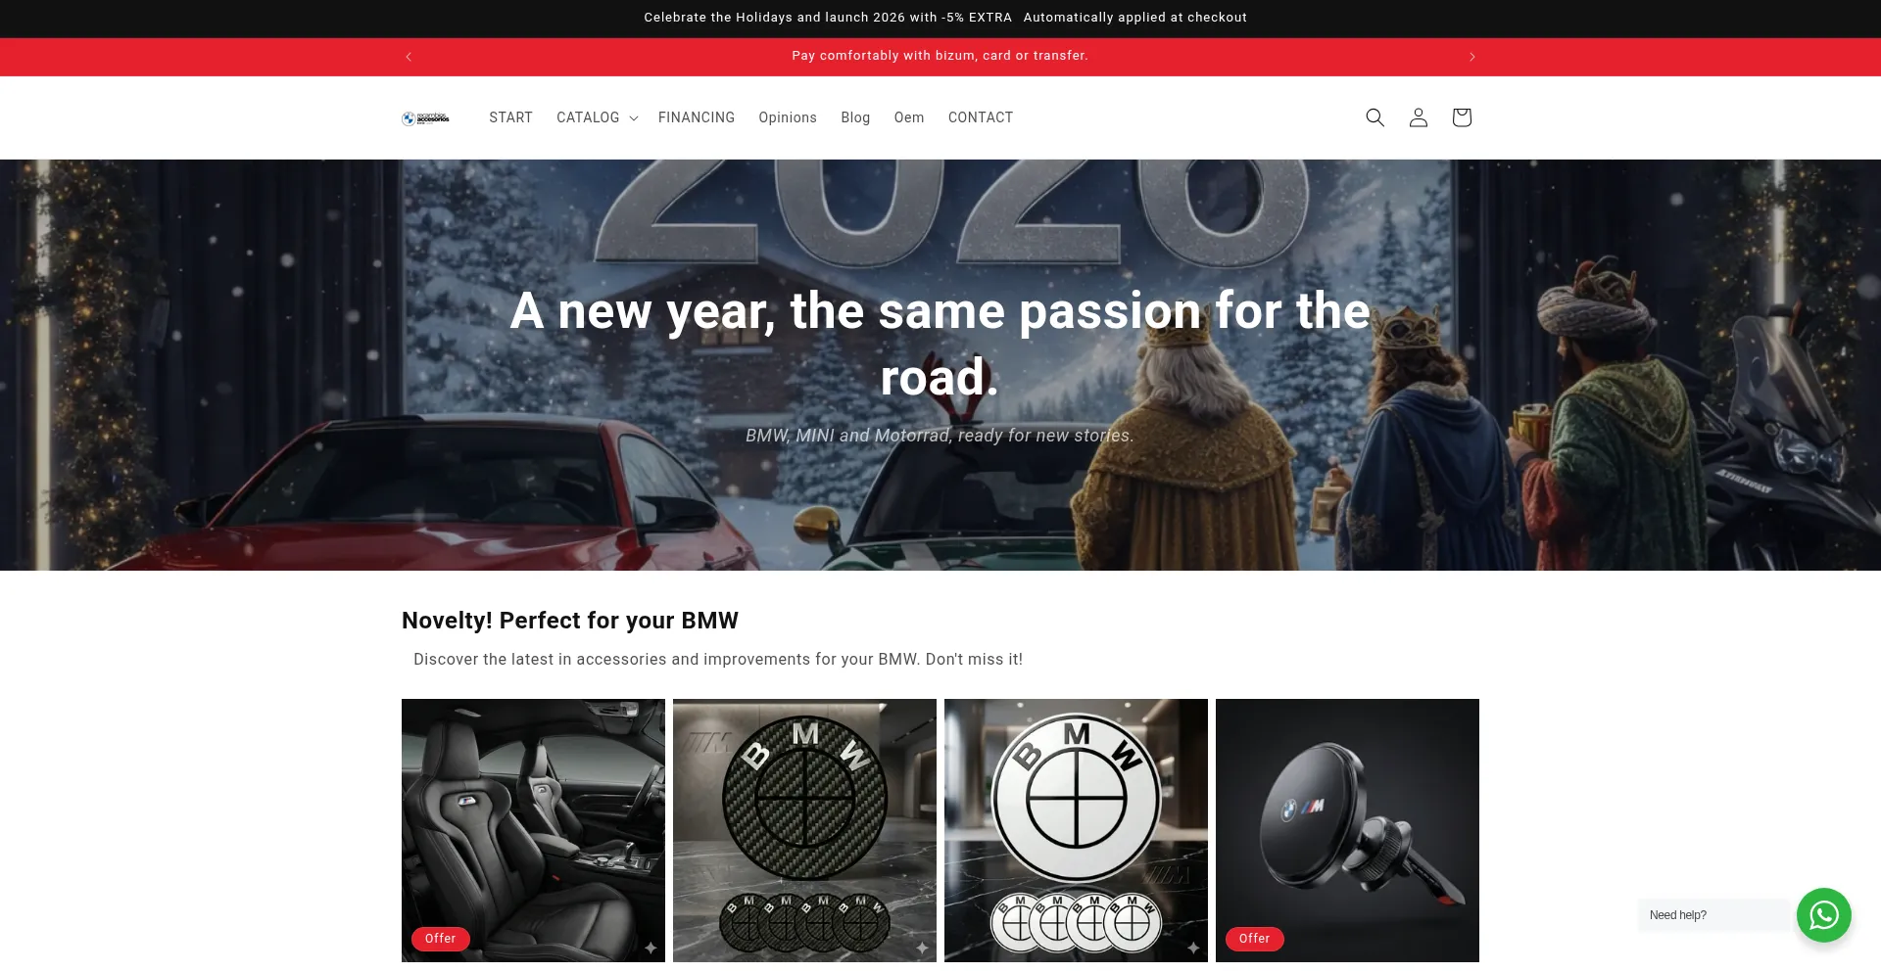Open the FINANCING page
1881x972 pixels.
(x=697, y=117)
